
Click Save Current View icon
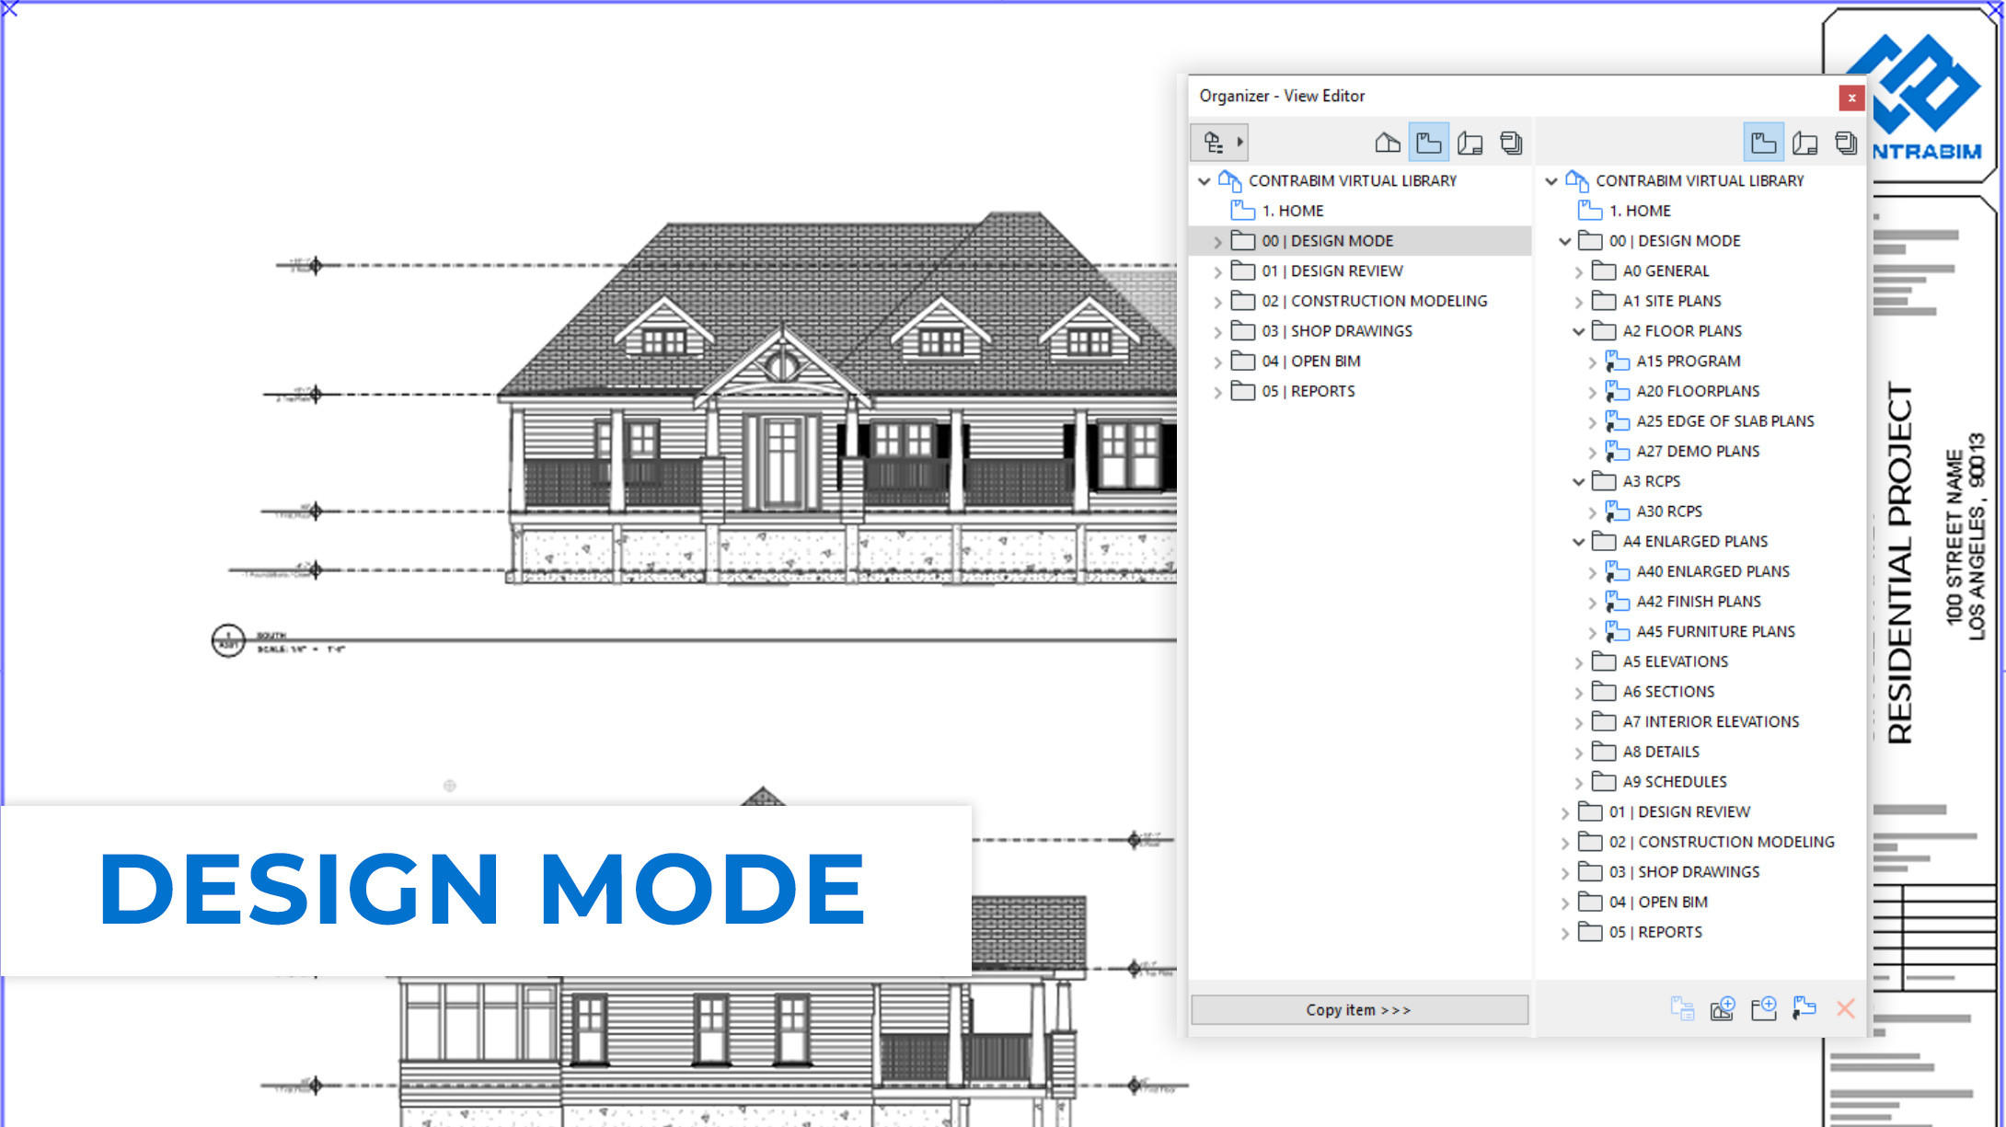pyautogui.click(x=1722, y=1008)
